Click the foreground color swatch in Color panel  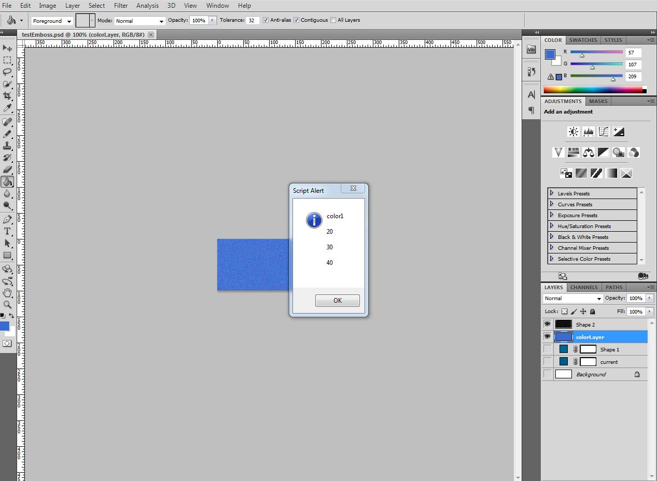coord(550,54)
